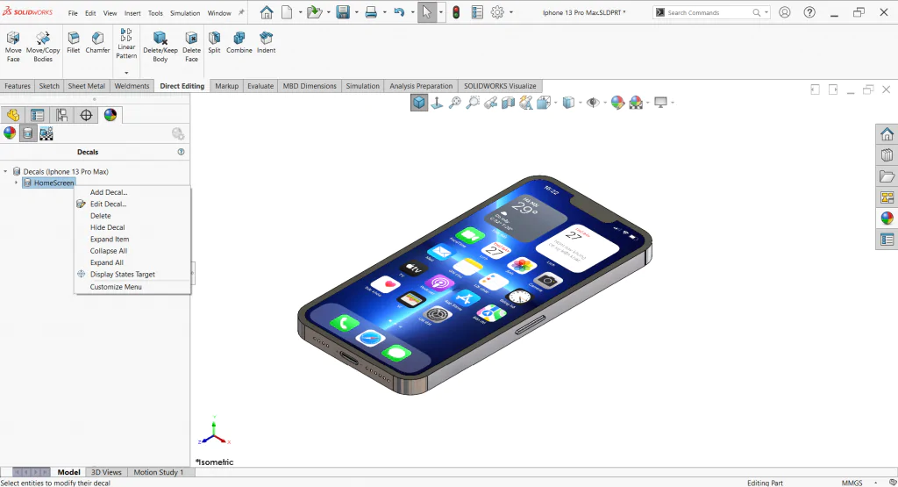The image size is (898, 487).
Task: Select the Move Face tool
Action: (13, 47)
